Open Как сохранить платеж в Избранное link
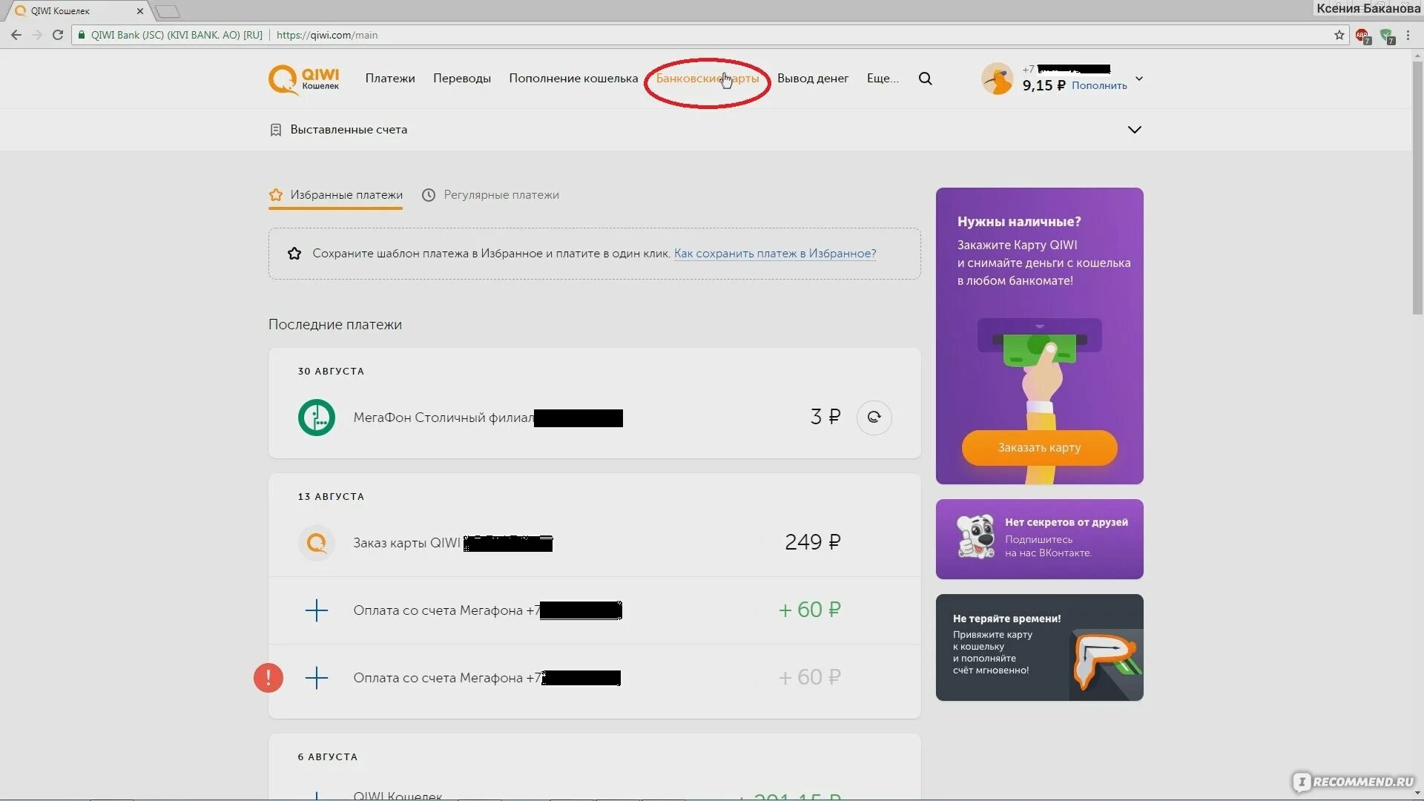 [x=774, y=254]
